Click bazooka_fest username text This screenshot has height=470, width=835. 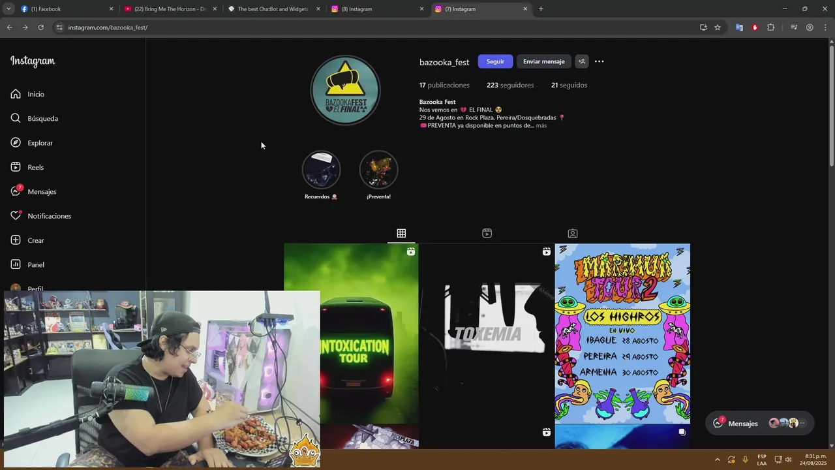[444, 62]
